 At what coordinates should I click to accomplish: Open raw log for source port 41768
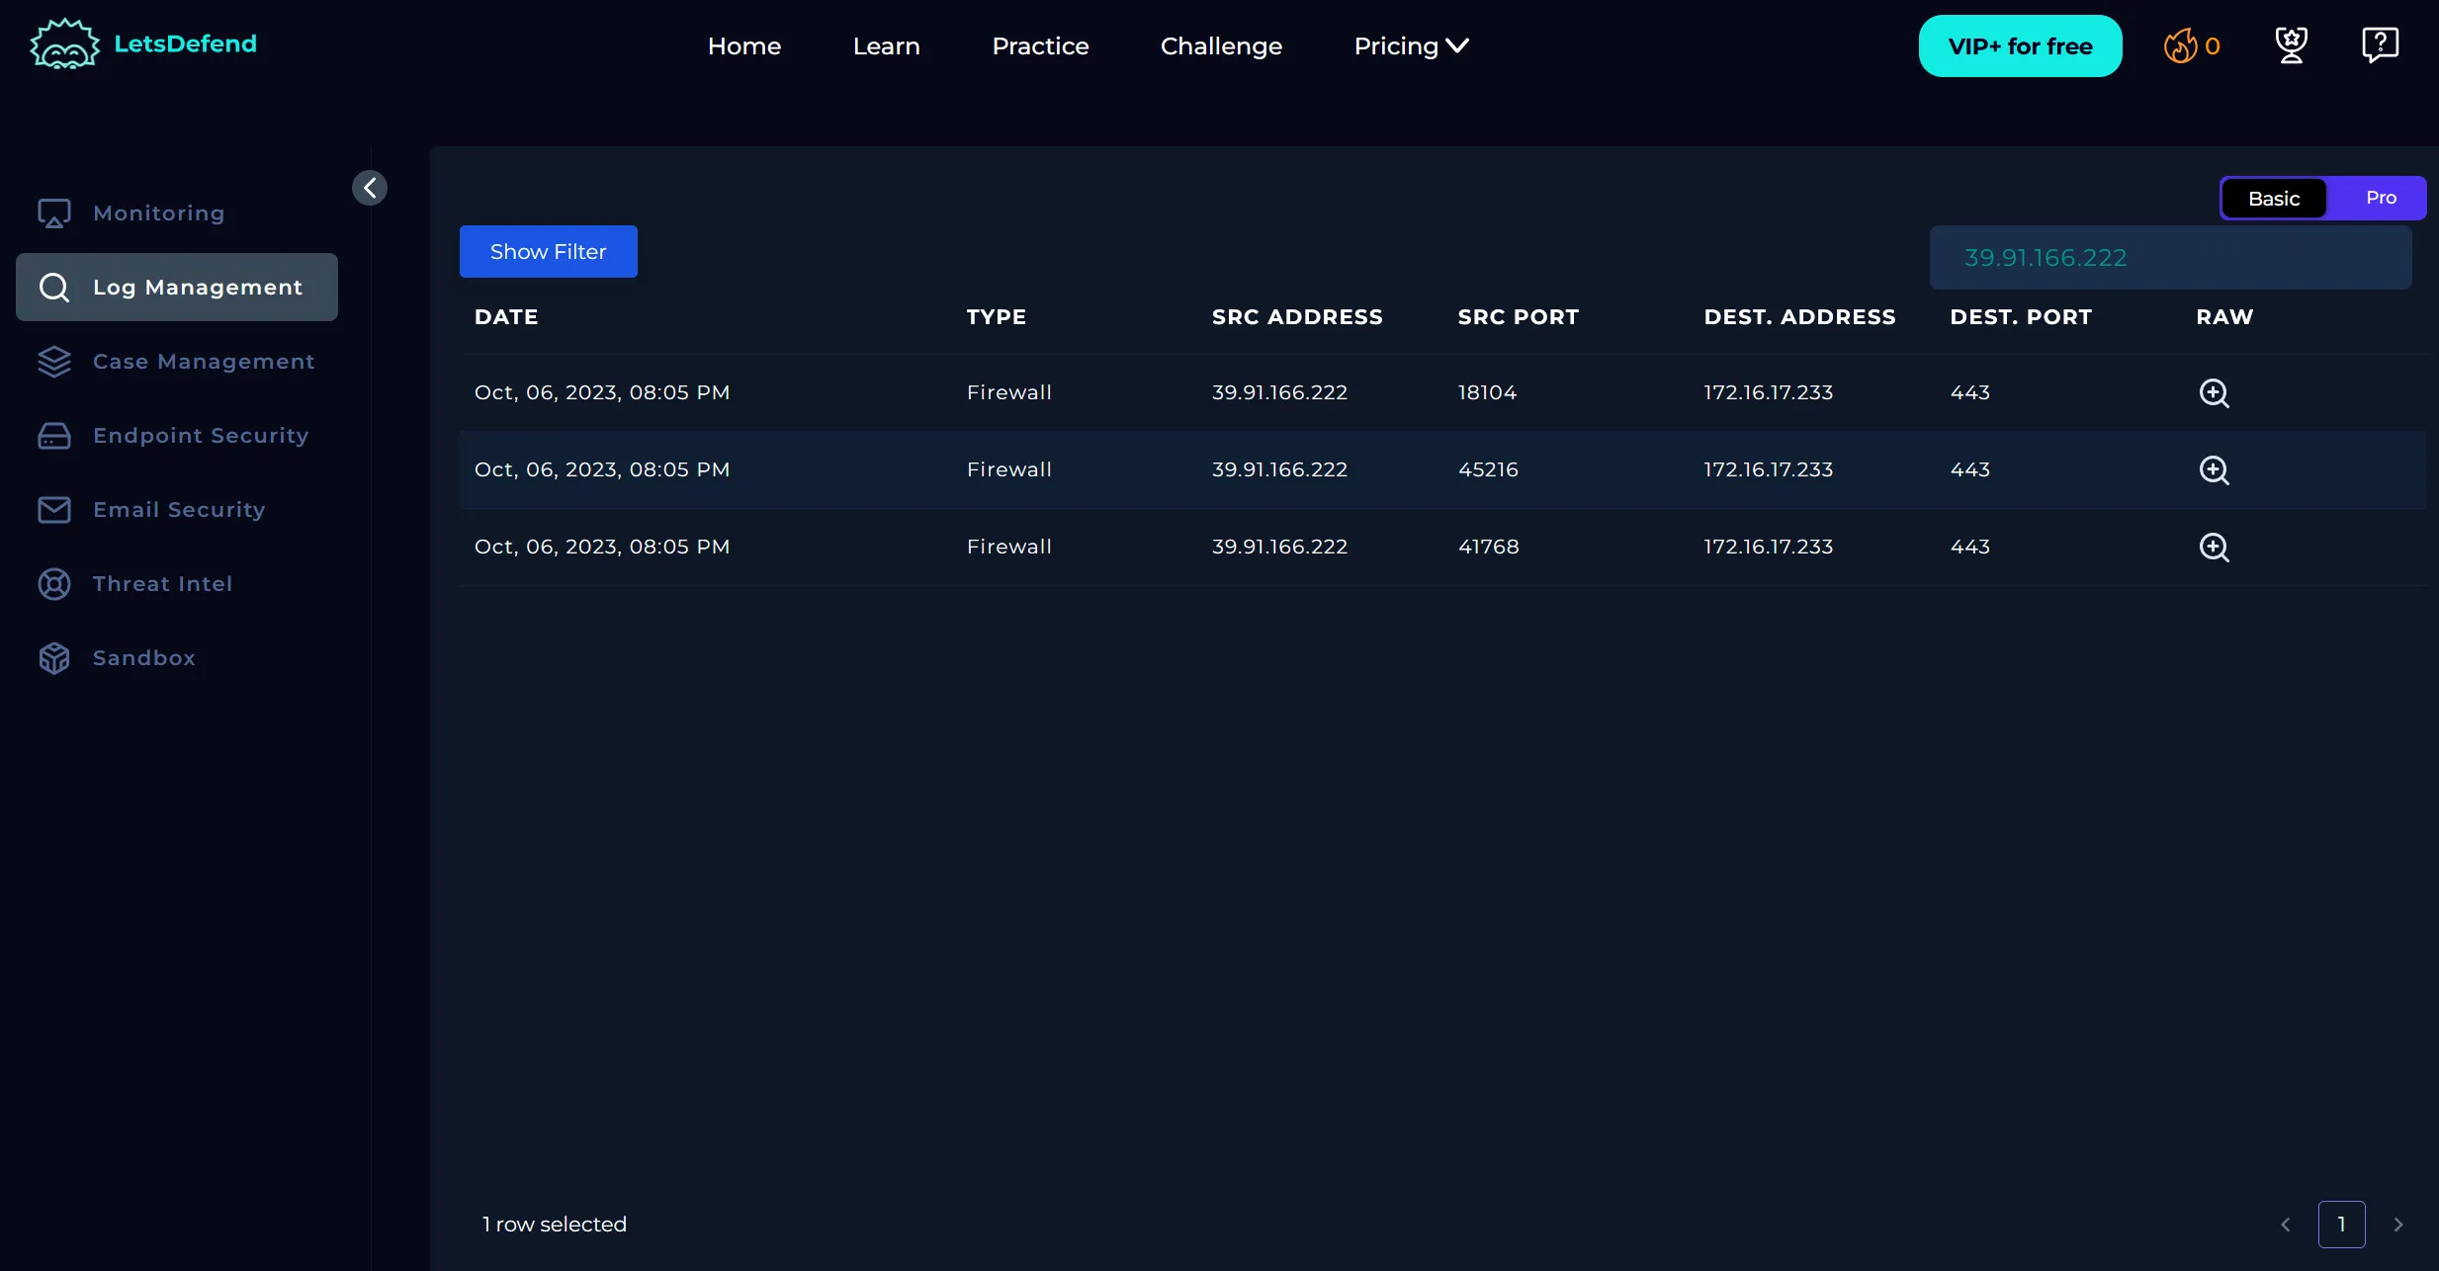(x=2213, y=547)
